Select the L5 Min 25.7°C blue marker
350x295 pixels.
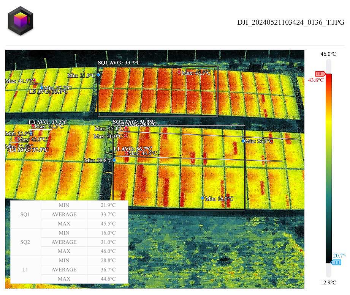(x=42, y=88)
